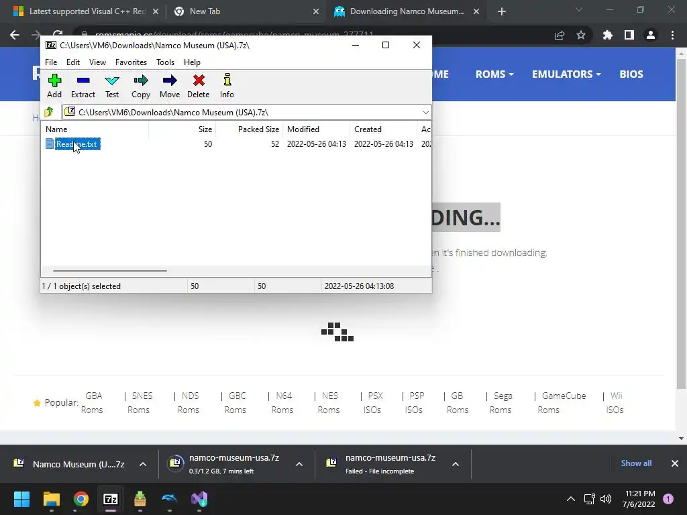The width and height of the screenshot is (687, 515).
Task: Close the Chrome downloads bar
Action: tap(675, 463)
